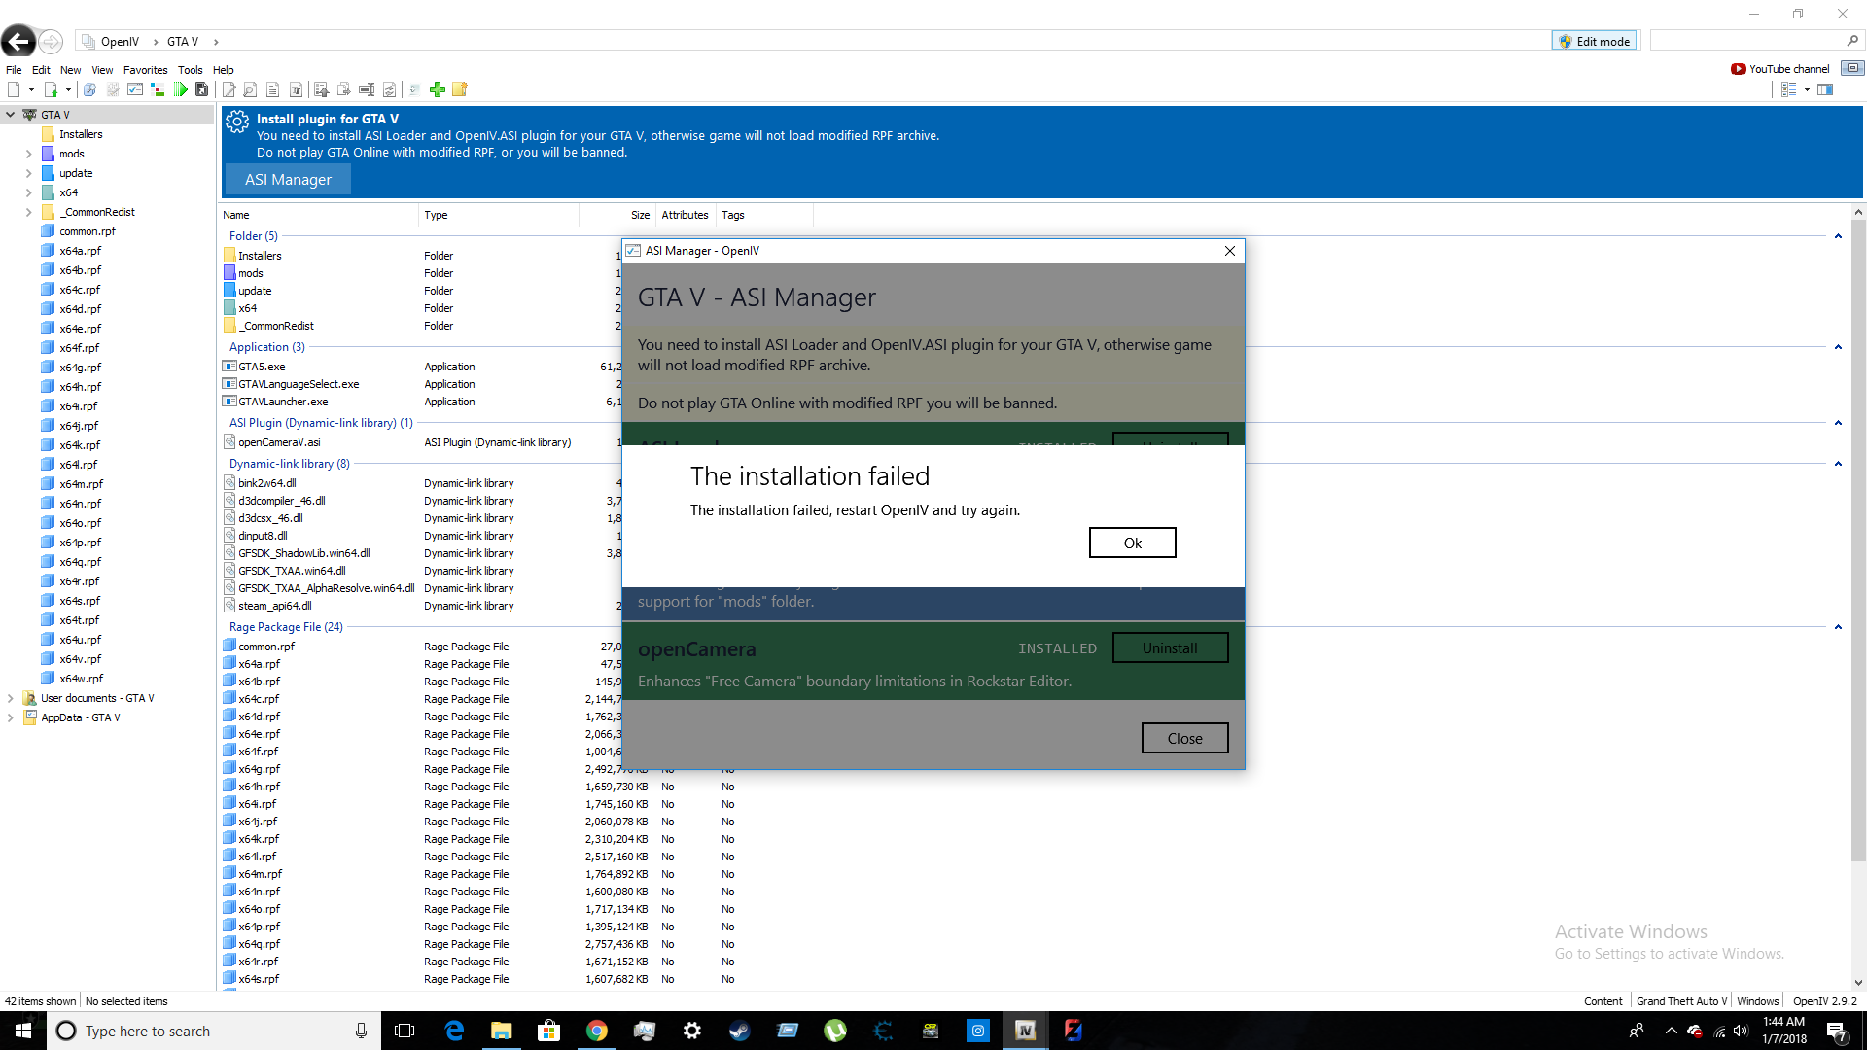The height and width of the screenshot is (1050, 1867).
Task: Click the search input field top right
Action: point(1747,41)
